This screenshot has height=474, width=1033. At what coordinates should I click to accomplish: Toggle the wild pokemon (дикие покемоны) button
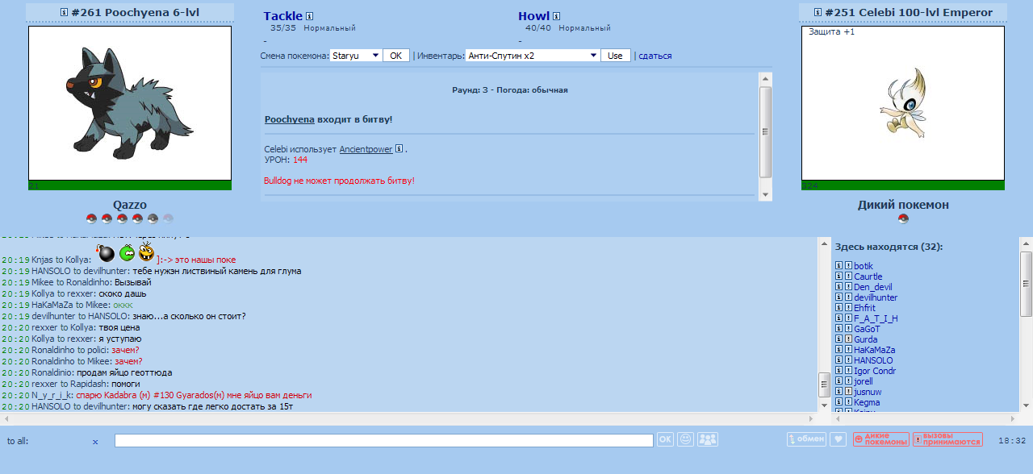881,439
